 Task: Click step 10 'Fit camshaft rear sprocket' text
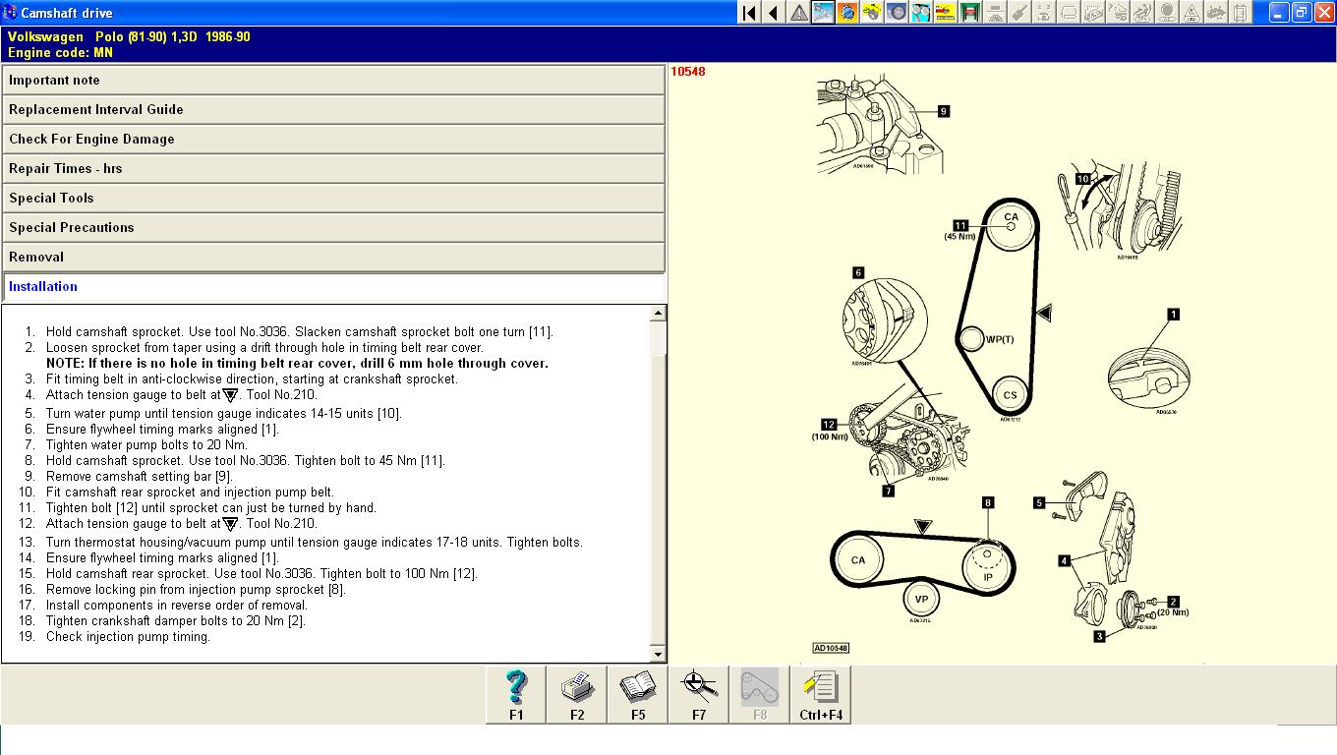[x=190, y=493]
